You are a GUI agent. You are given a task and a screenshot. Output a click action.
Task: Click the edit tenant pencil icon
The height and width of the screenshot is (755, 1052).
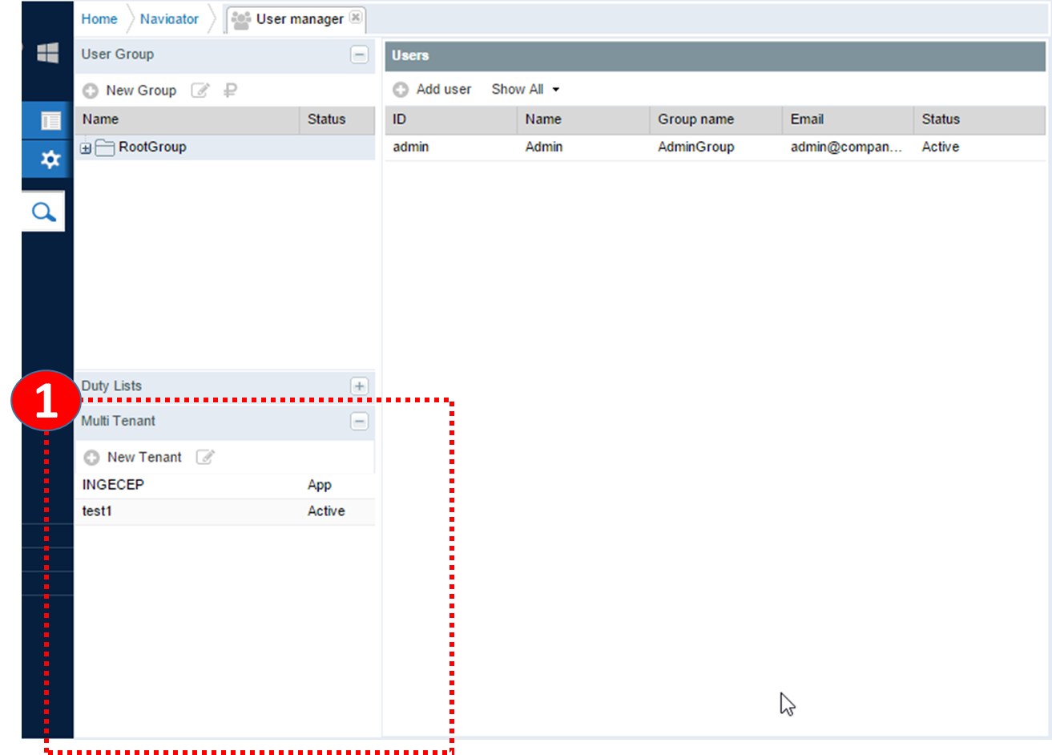click(205, 457)
